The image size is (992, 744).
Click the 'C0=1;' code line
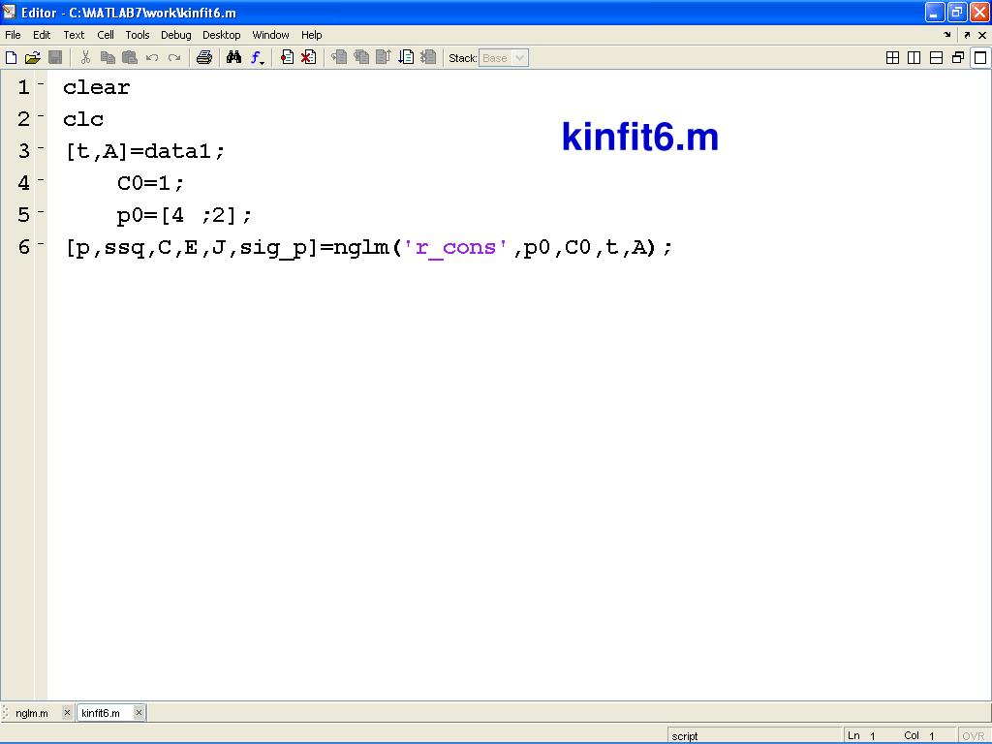(x=150, y=183)
